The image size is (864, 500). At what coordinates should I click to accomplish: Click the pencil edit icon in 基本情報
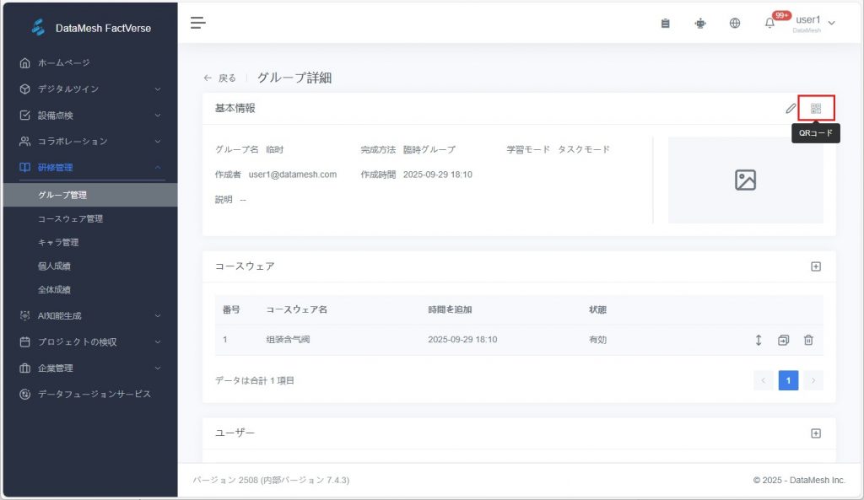coord(791,109)
